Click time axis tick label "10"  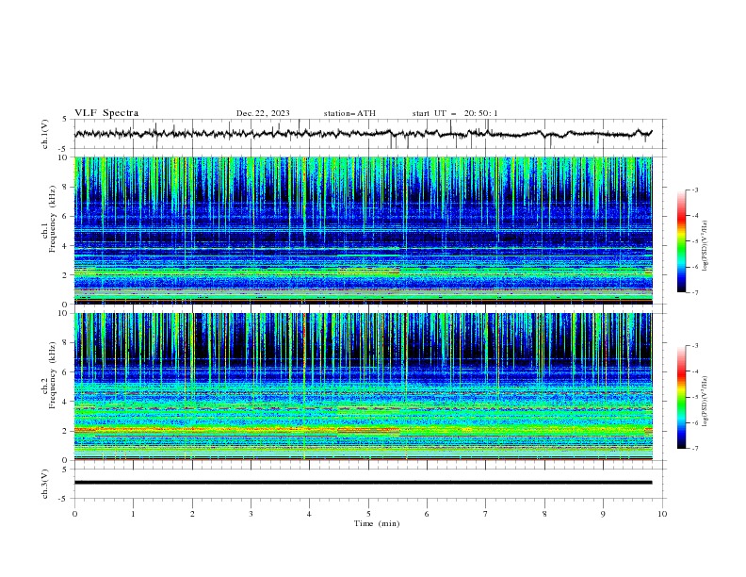pyautogui.click(x=662, y=514)
